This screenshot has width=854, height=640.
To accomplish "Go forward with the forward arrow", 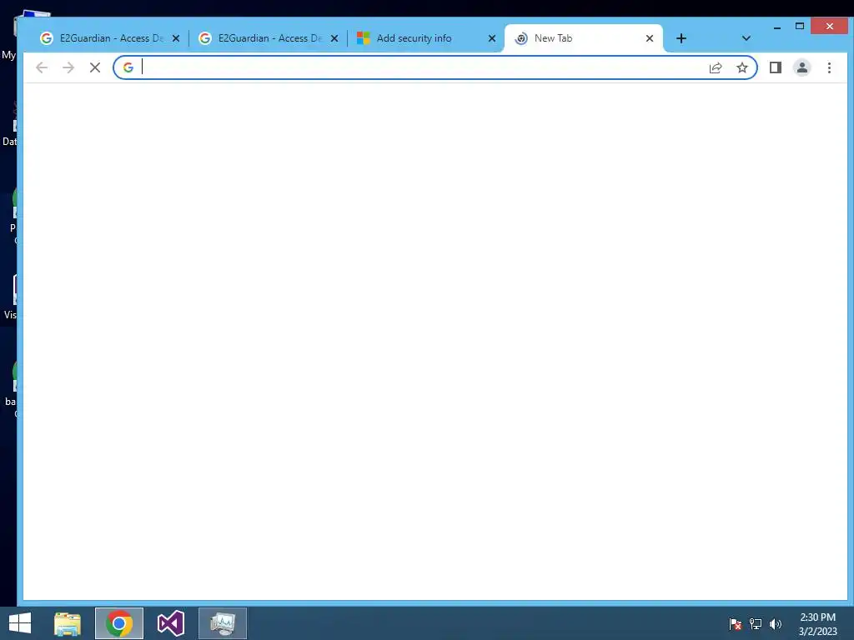I will pyautogui.click(x=68, y=67).
